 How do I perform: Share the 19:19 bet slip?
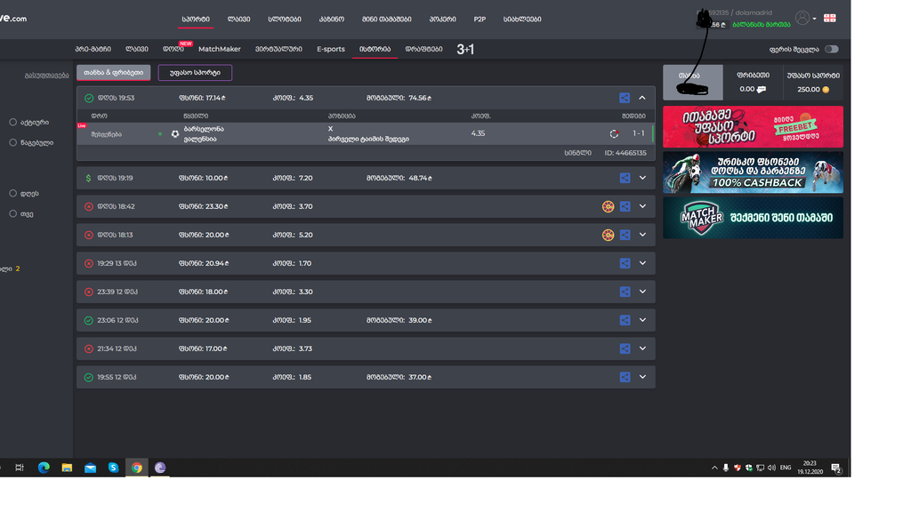tap(625, 178)
